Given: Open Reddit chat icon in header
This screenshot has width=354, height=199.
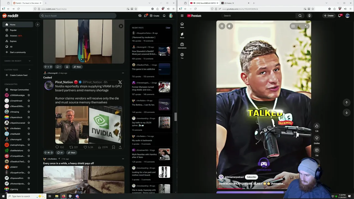Looking at the screenshot, I should pyautogui.click(x=145, y=16).
